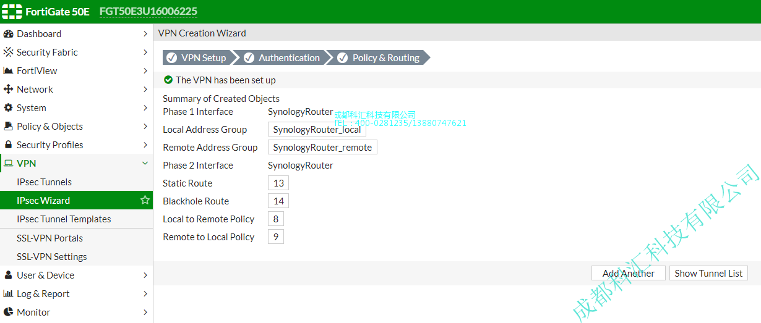Open IPsec Tunnel Templates
The width and height of the screenshot is (761, 323).
76,219
